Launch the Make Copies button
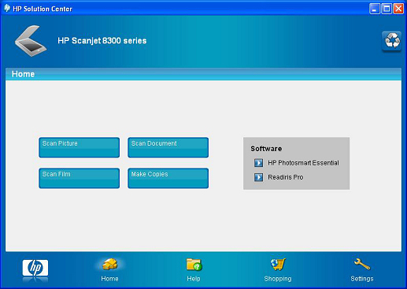The image size is (407, 289). point(168,178)
